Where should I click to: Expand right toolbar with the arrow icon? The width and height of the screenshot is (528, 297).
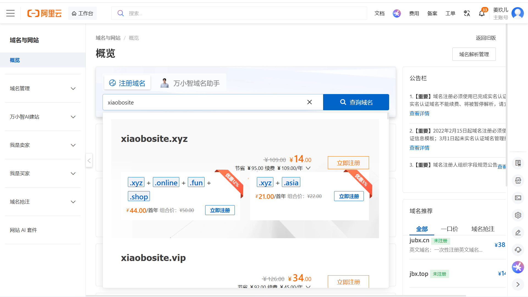click(x=518, y=284)
